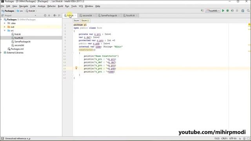251x141 pixels.
Task: Click cursor position 15:23 in status bar
Action: (217, 138)
